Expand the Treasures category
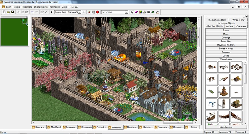This screenshot has height=134, width=249. point(226,52)
